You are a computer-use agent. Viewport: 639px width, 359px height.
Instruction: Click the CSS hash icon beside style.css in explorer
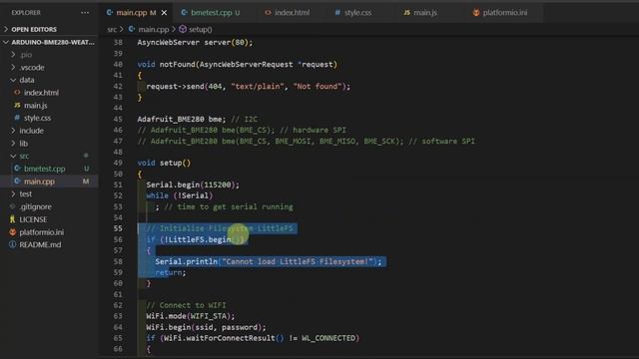pos(17,118)
